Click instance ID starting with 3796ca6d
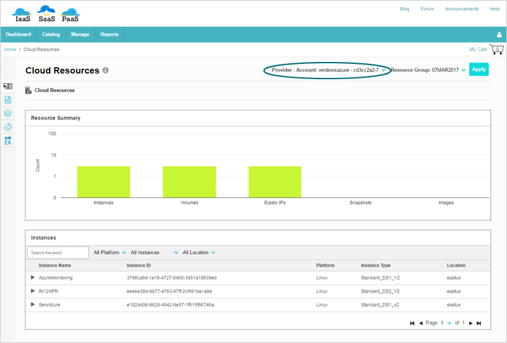The width and height of the screenshot is (507, 343). pos(172,278)
